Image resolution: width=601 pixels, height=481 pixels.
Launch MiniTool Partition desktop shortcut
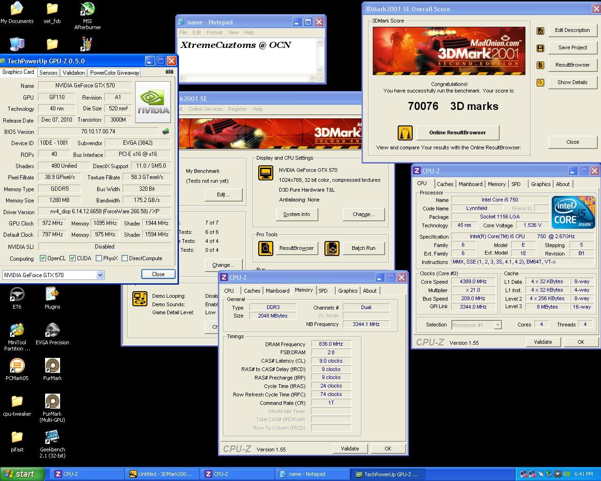point(17,337)
